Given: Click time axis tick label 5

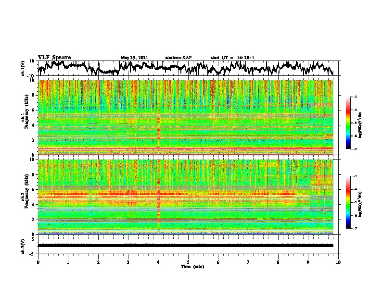Looking at the screenshot, I should pyautogui.click(x=188, y=262).
